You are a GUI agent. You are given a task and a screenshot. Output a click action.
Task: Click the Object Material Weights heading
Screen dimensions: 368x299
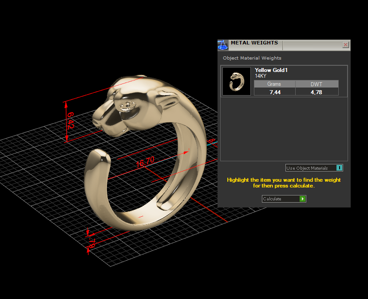(x=252, y=58)
